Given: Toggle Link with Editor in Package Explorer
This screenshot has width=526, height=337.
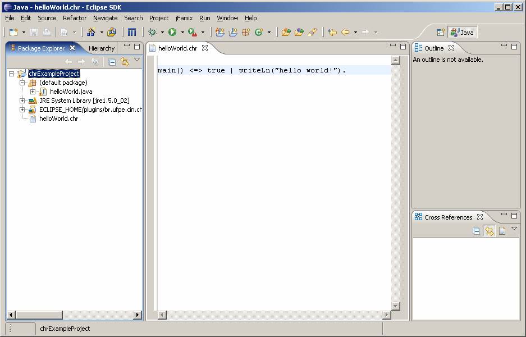Looking at the screenshot, I should point(125,62).
